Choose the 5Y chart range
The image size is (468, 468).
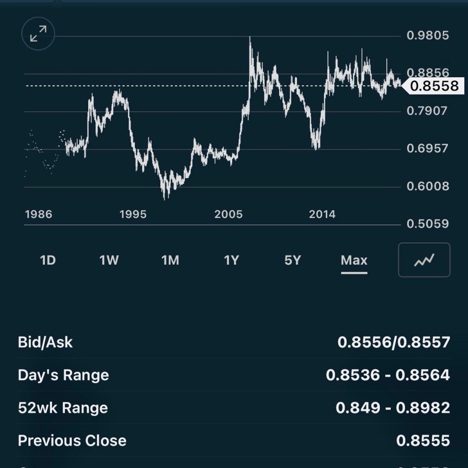(292, 261)
